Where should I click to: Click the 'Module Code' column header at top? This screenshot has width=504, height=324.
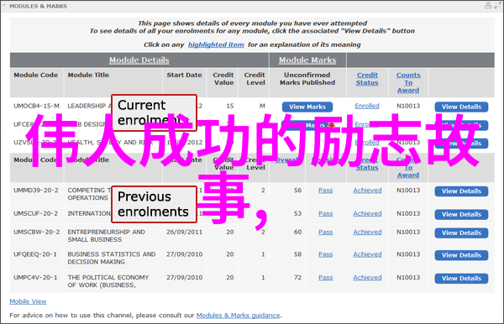(35, 75)
